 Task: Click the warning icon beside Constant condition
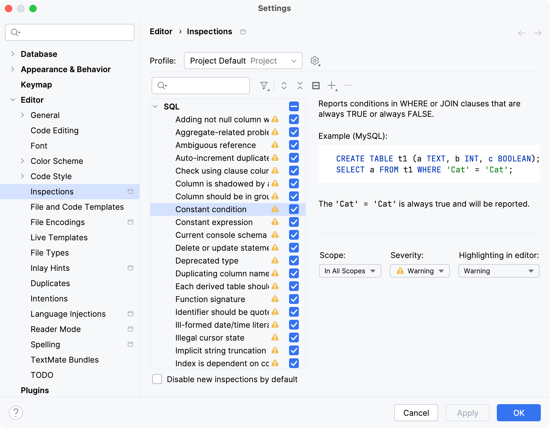point(275,209)
